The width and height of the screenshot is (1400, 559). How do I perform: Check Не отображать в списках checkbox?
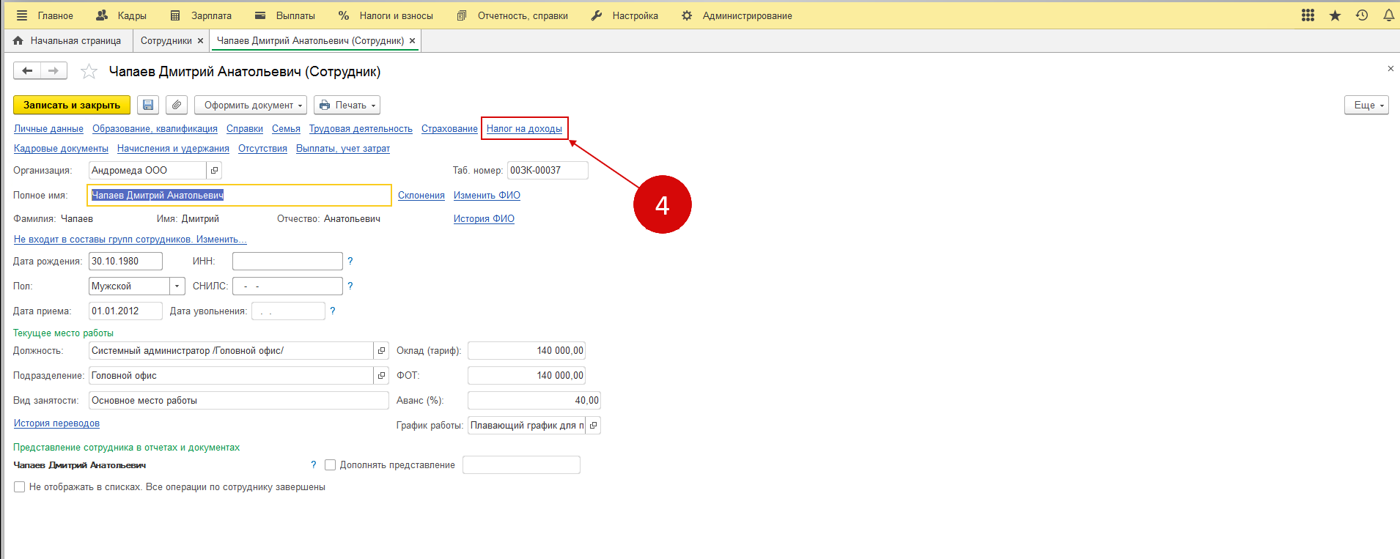pyautogui.click(x=20, y=487)
